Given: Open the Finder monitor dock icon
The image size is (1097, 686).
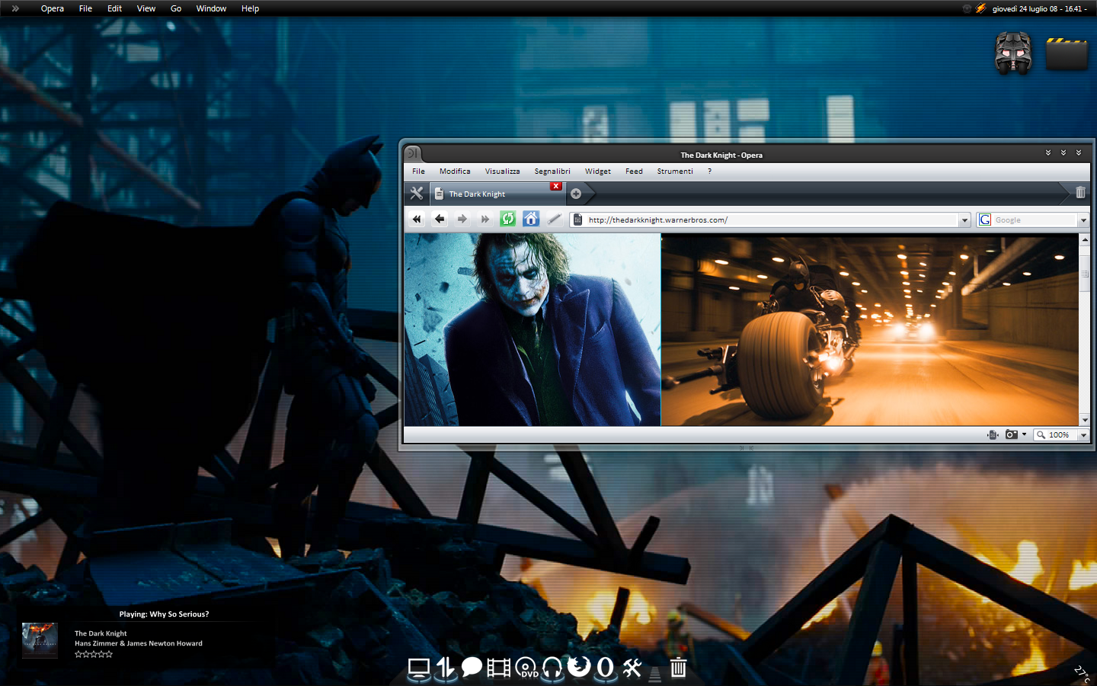Looking at the screenshot, I should [418, 668].
